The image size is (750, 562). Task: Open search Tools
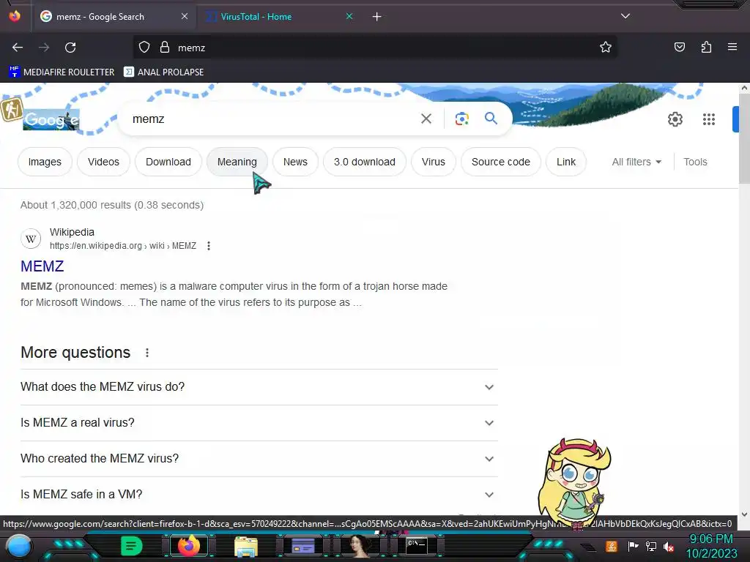(695, 162)
